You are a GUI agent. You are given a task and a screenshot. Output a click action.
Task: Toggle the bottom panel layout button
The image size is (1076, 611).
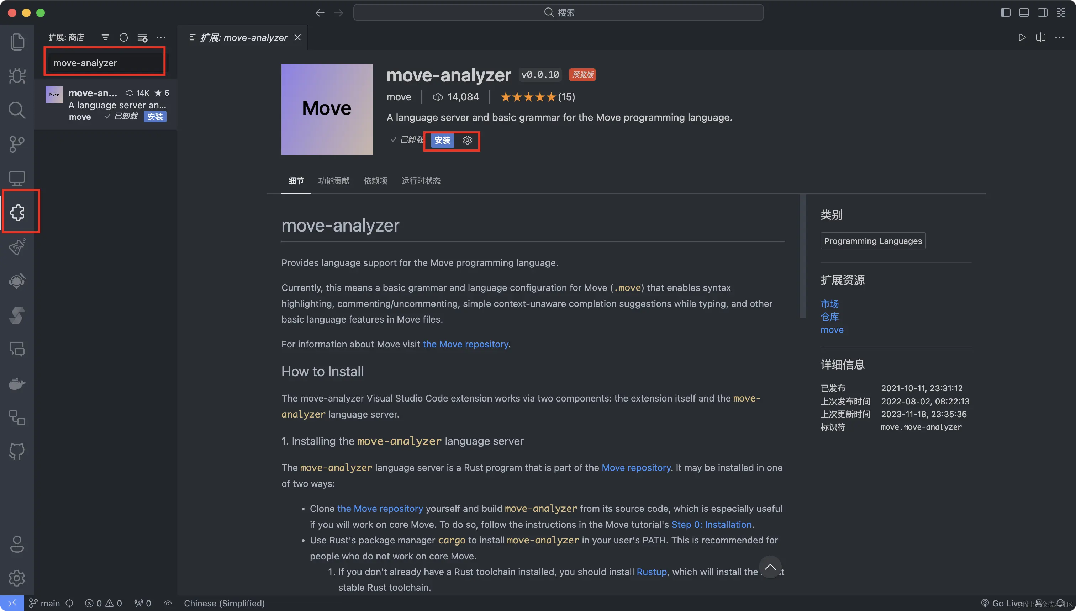point(1024,12)
